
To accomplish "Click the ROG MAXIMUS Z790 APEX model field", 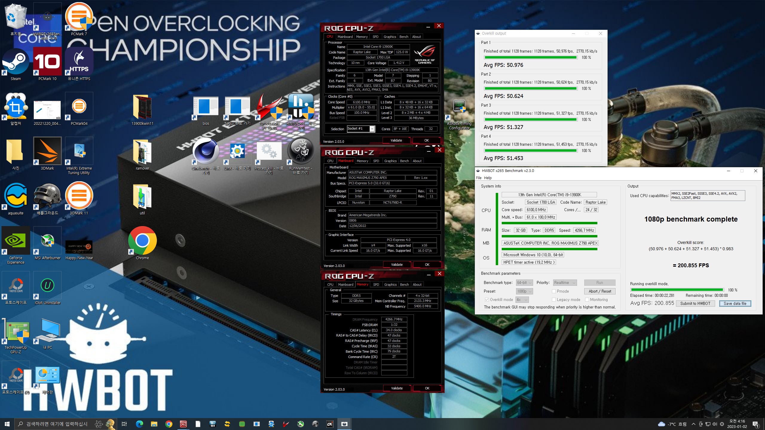I will pyautogui.click(x=377, y=178).
